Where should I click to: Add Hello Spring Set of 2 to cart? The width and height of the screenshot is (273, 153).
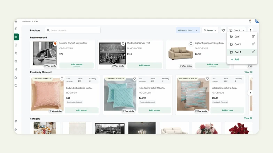point(155,110)
